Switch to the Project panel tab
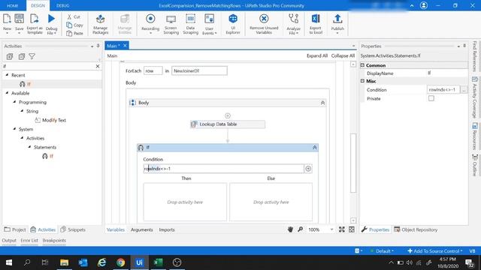Image resolution: width=481 pixels, height=270 pixels. pyautogui.click(x=15, y=229)
